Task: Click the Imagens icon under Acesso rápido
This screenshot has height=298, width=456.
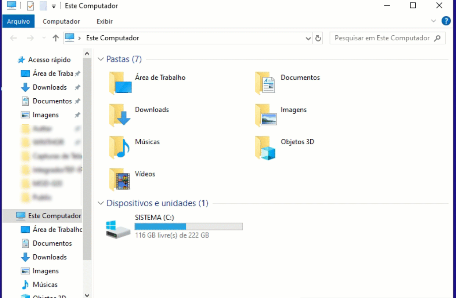Action: point(25,115)
